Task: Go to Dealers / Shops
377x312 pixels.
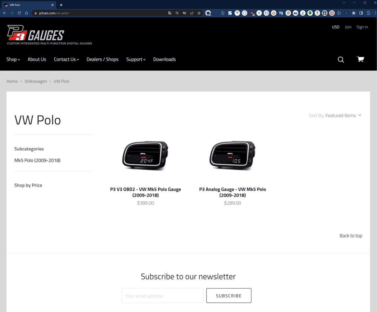Action: click(x=102, y=59)
